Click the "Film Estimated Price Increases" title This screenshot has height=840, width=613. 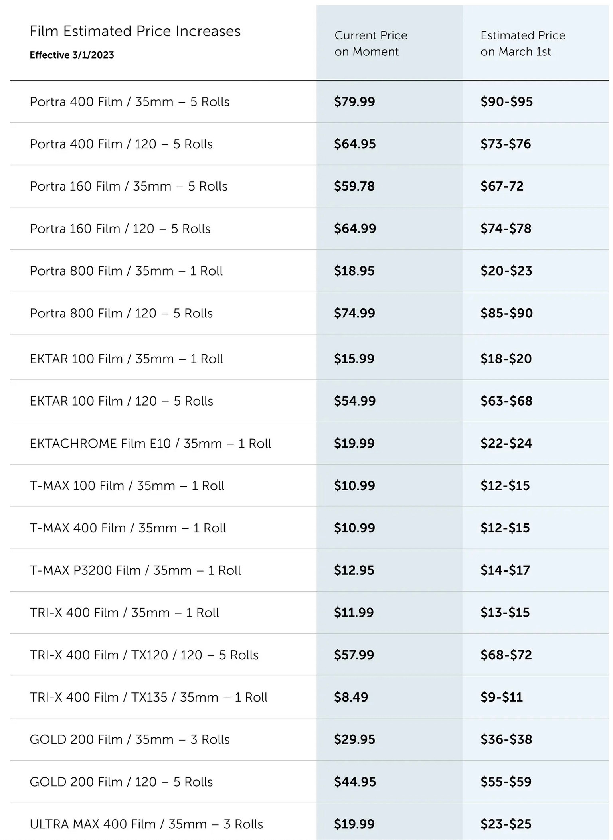click(x=135, y=31)
